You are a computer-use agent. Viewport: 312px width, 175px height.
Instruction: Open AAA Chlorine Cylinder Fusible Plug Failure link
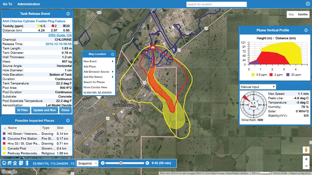point(34,21)
